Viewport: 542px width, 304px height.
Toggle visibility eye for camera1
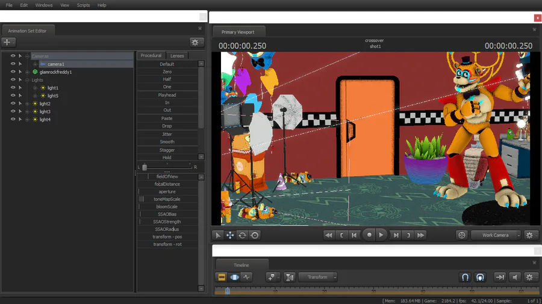13,64
